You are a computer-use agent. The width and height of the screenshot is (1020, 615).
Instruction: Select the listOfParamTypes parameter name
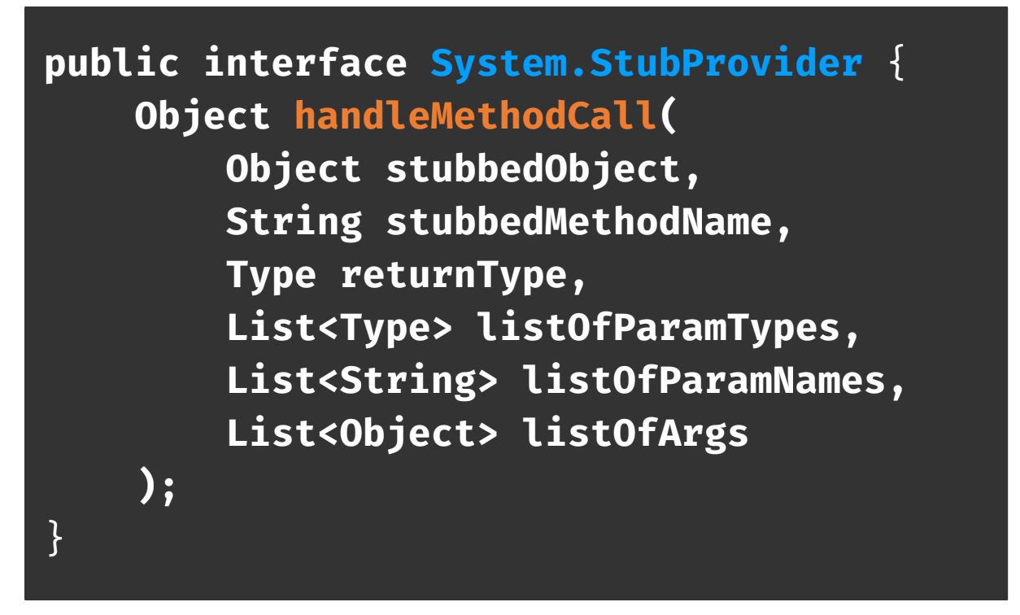coord(657,329)
